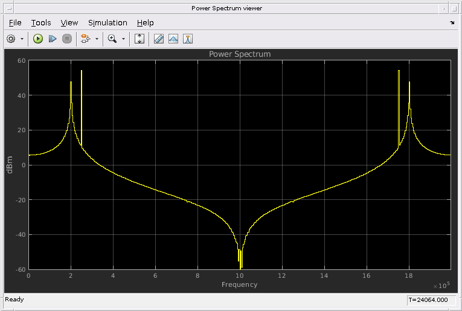
Task: Open the Simulation menu
Action: coord(107,23)
